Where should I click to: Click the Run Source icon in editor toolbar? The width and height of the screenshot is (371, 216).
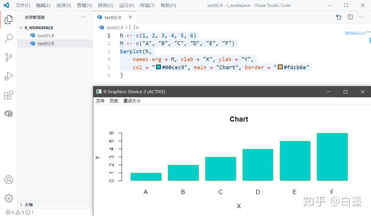339,17
